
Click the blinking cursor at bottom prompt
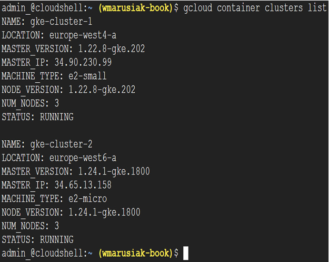(186, 254)
